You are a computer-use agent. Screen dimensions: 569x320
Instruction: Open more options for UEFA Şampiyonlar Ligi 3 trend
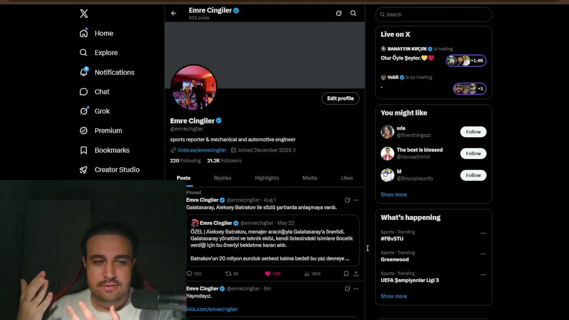[x=483, y=275]
